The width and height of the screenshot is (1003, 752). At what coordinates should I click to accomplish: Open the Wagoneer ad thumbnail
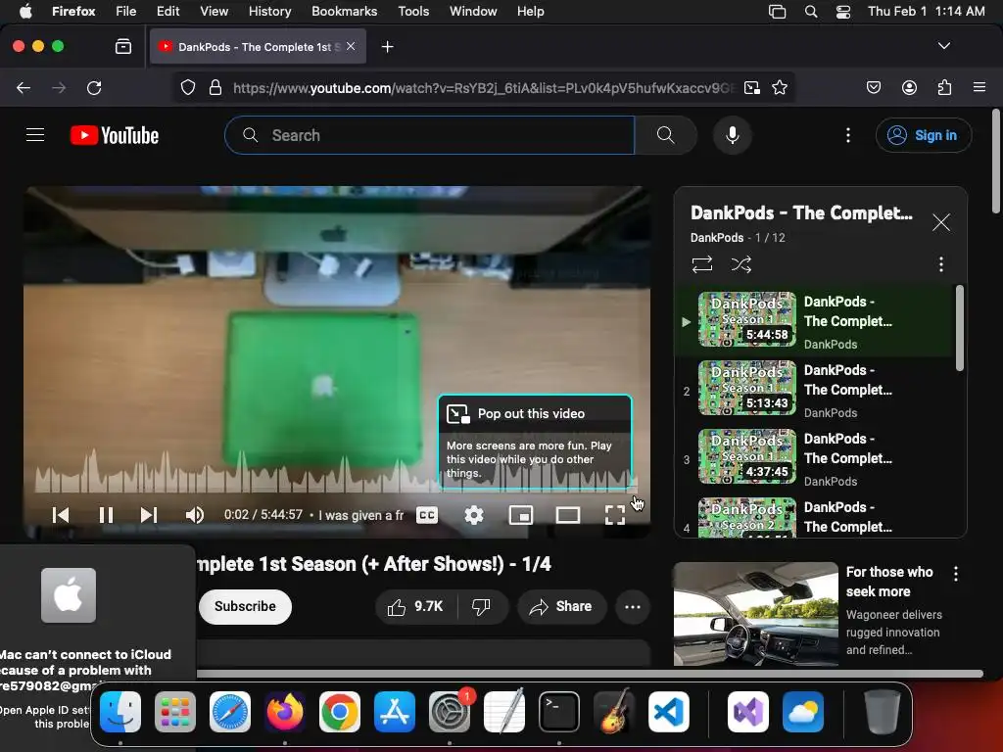click(x=755, y=614)
